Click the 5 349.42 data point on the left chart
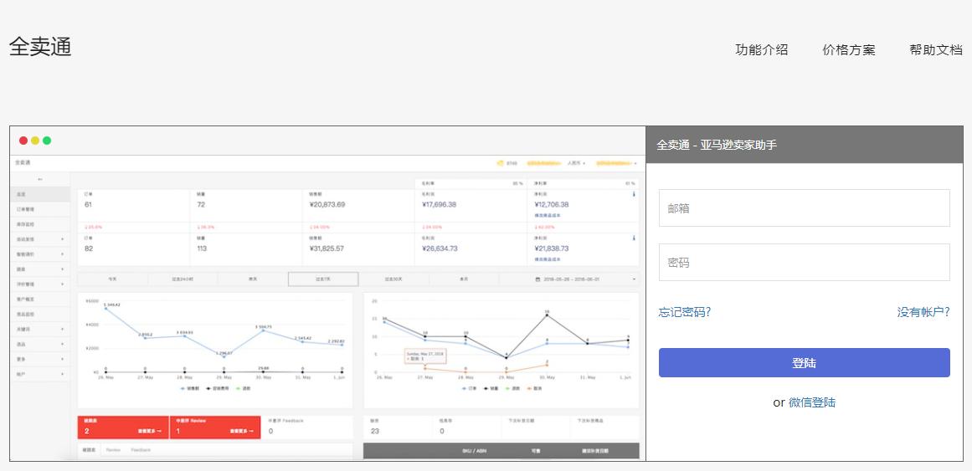 [x=106, y=309]
